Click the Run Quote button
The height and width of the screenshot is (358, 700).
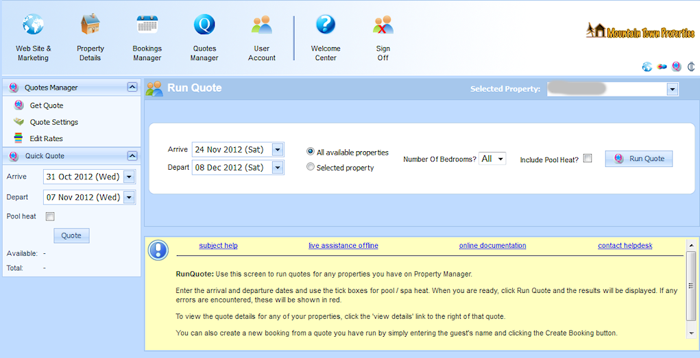[x=639, y=158]
